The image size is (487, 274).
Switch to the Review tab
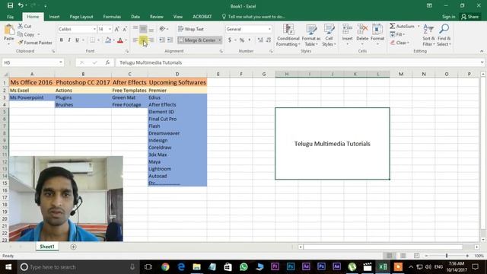click(157, 17)
